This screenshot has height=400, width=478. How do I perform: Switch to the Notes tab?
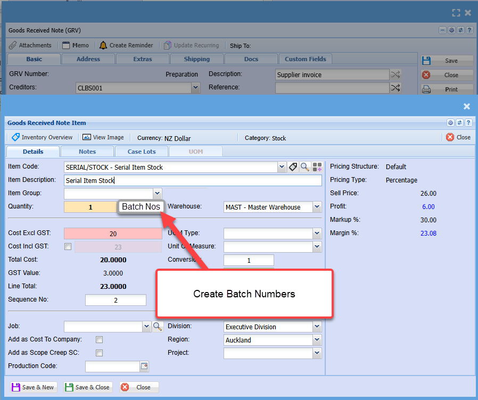[x=87, y=152]
